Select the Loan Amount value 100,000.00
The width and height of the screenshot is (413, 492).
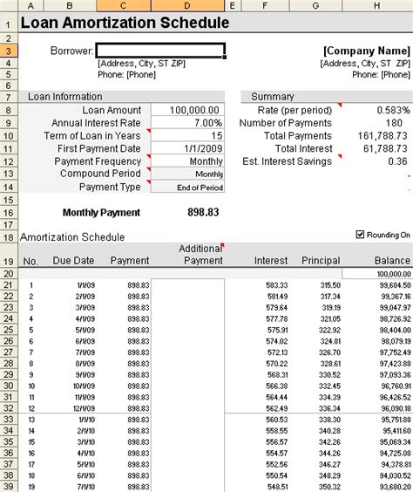[187, 110]
